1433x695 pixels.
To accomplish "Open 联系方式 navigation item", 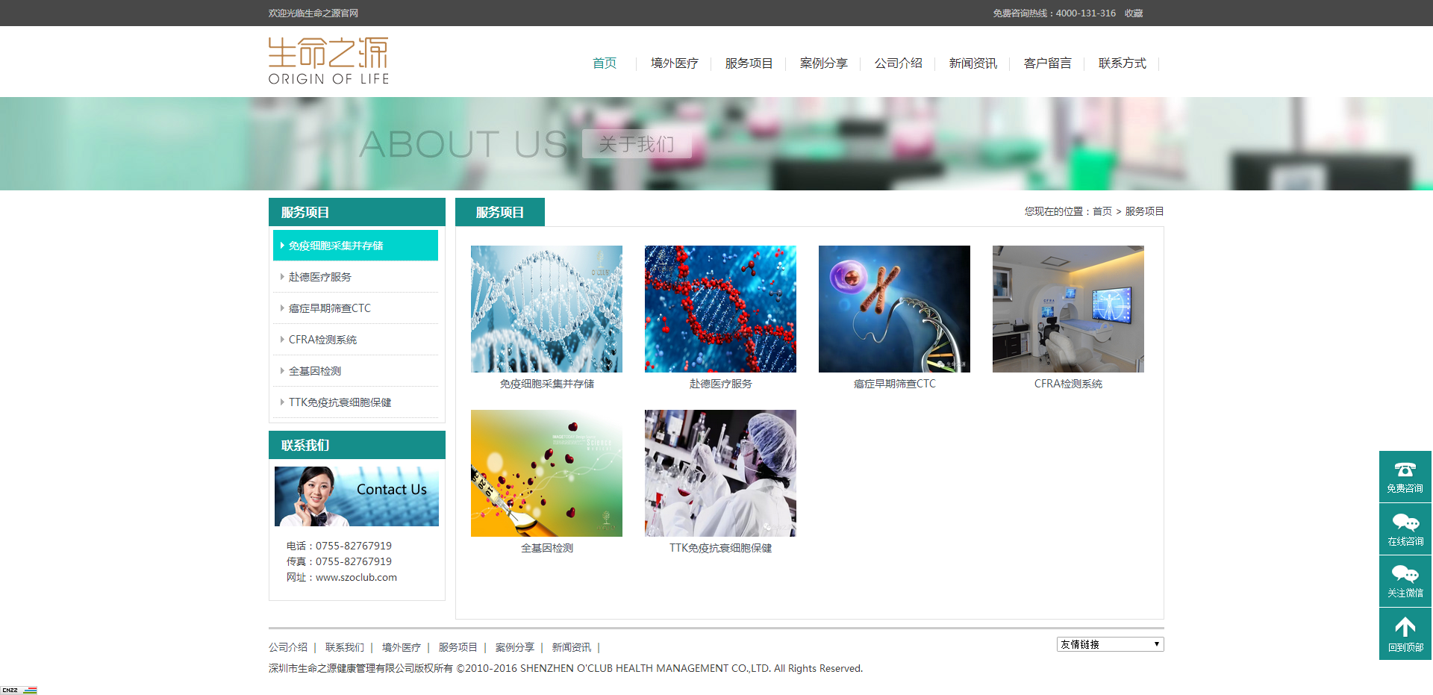I will (1122, 63).
